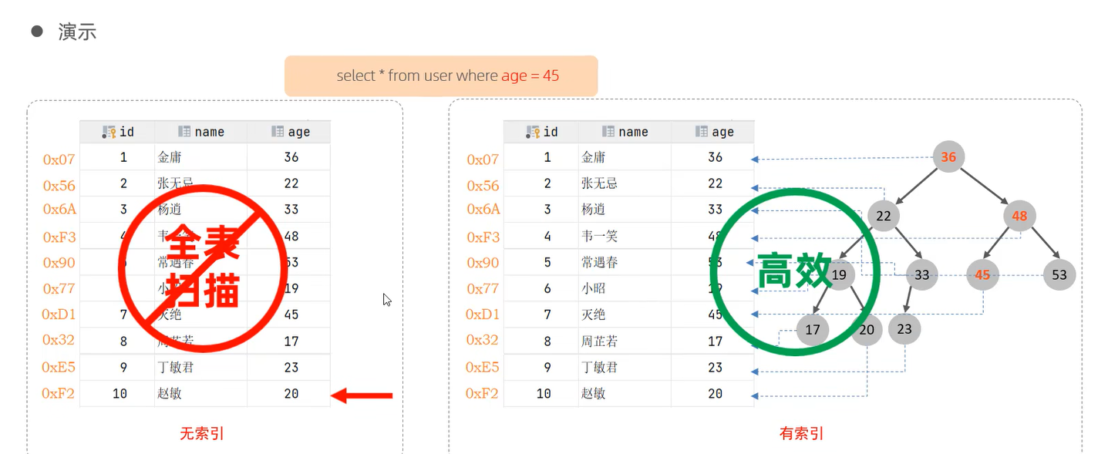This screenshot has height=454, width=1108.
Task: Click the address 0xF2 beside row 10
Action: [x=58, y=393]
